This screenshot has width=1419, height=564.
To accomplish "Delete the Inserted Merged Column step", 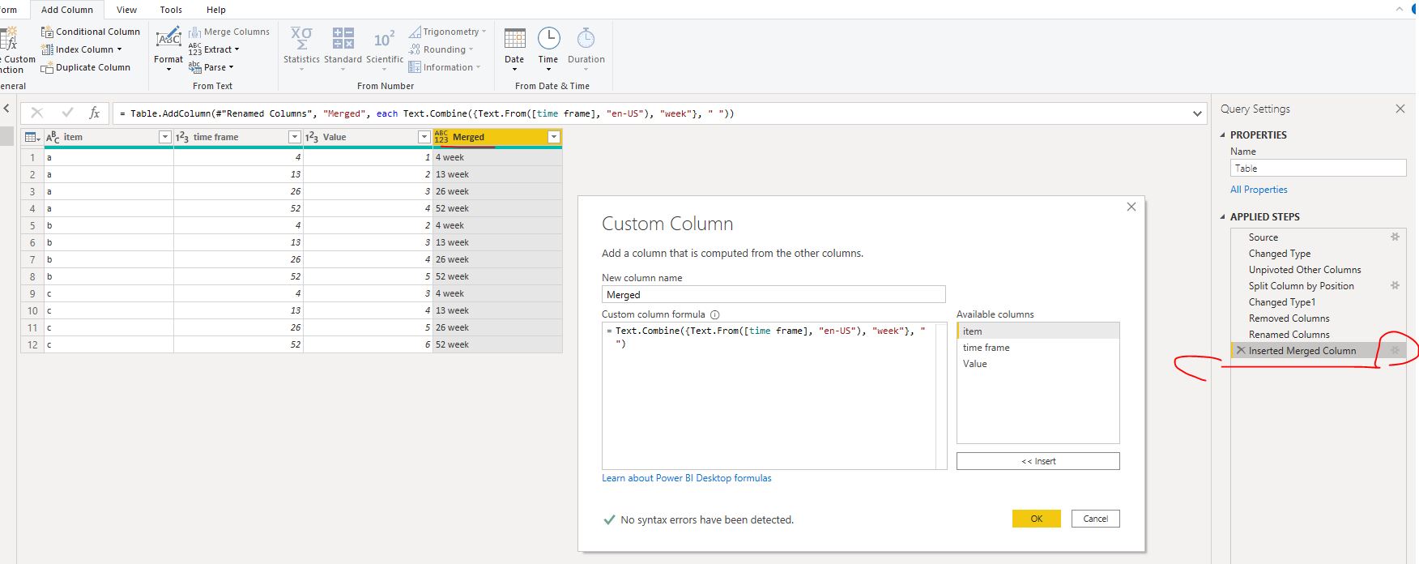I will click(x=1240, y=351).
